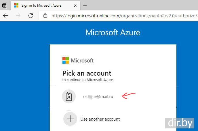198x131 pixels.
Task: Click the forward navigation arrow
Action: pos(18,16)
